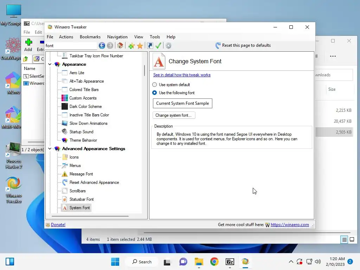Open Icons under Advanced Appearance Settings
This screenshot has height=270, width=360.
point(74,157)
